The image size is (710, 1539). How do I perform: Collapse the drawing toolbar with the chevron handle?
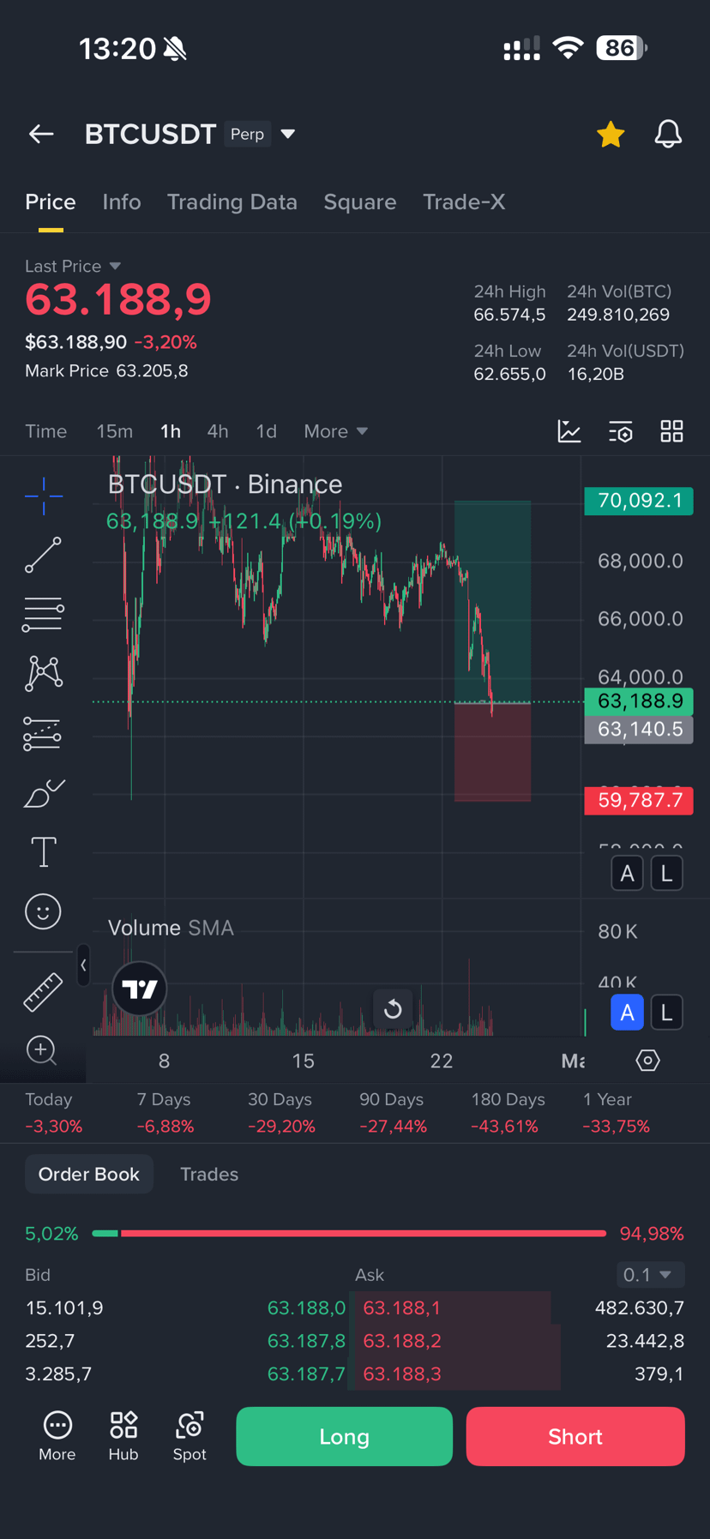pos(83,965)
